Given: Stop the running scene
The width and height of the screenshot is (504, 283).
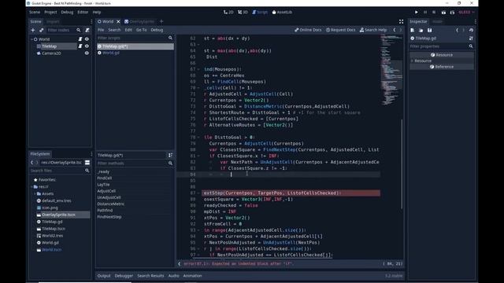Looking at the screenshot, I should pos(434,13).
